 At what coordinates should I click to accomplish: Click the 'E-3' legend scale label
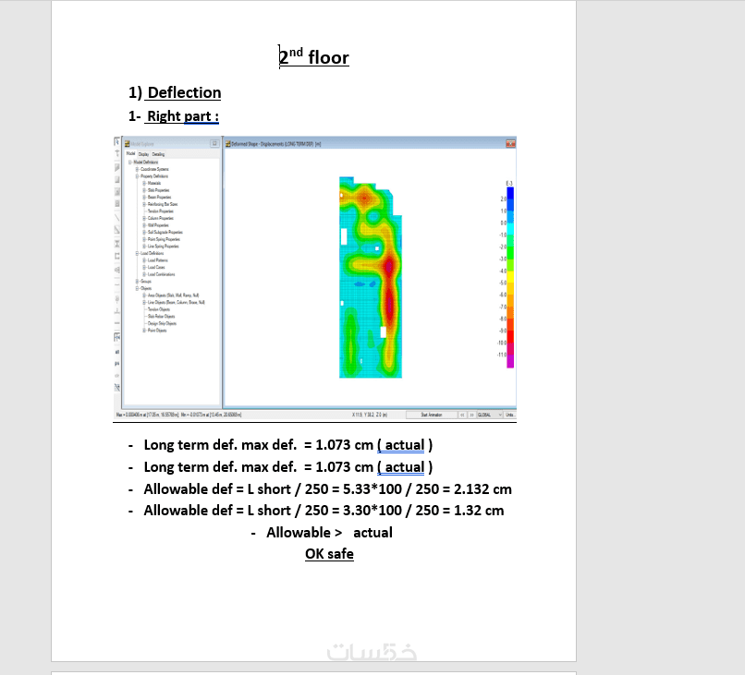pos(509,183)
